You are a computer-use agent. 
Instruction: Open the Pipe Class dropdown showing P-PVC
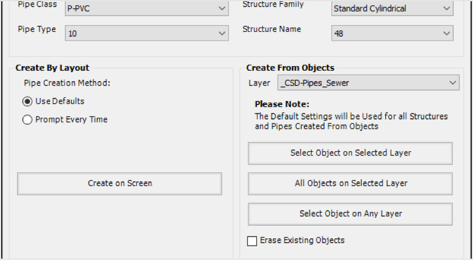point(146,8)
